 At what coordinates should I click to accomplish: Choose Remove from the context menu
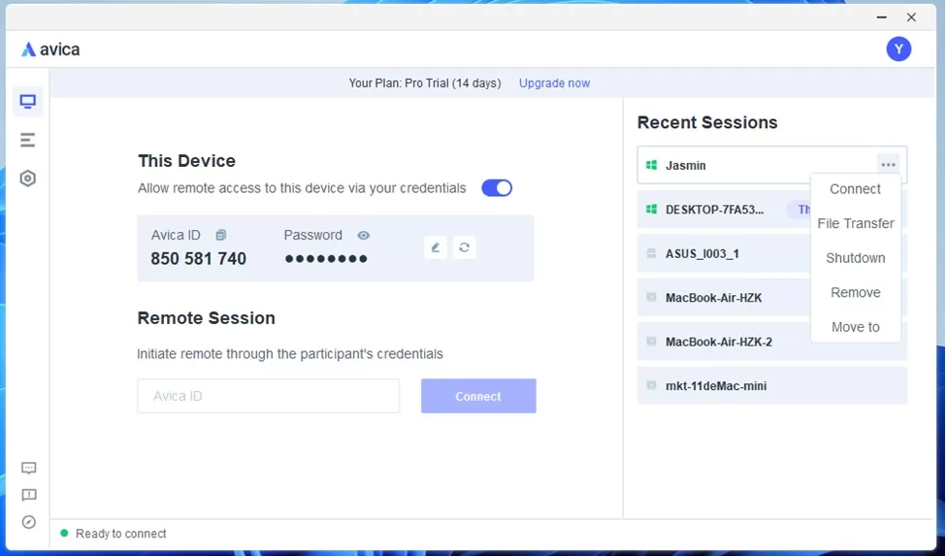[855, 292]
